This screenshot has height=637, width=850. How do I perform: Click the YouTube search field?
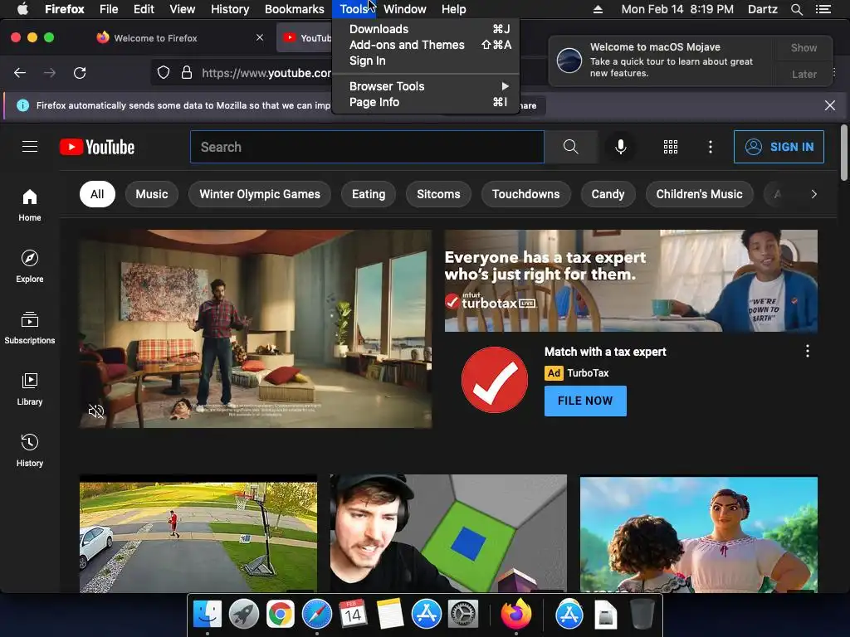pos(367,147)
